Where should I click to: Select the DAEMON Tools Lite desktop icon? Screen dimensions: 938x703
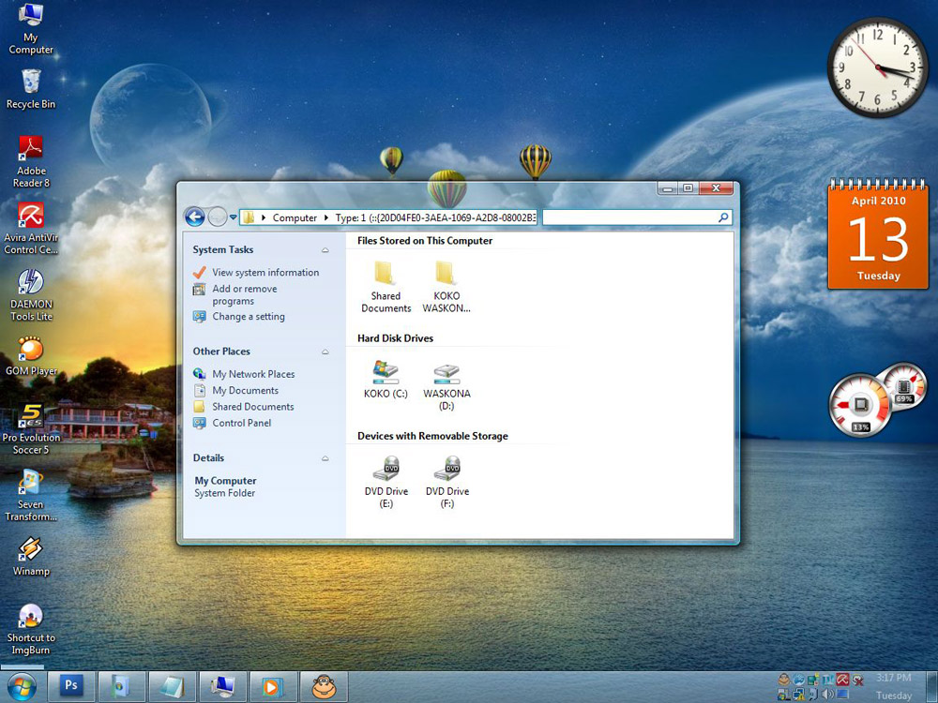31,295
